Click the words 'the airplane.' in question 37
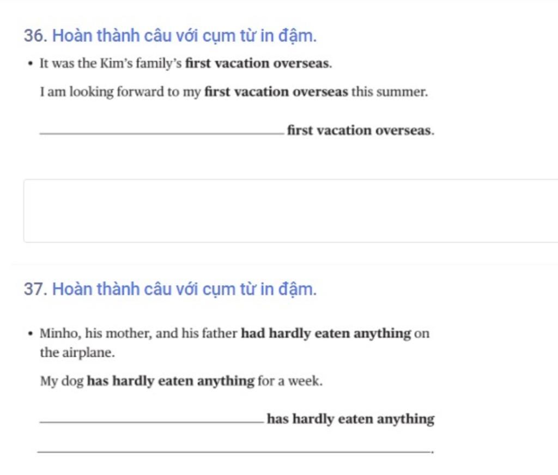Screen dimensions: 558x475 pos(77,353)
